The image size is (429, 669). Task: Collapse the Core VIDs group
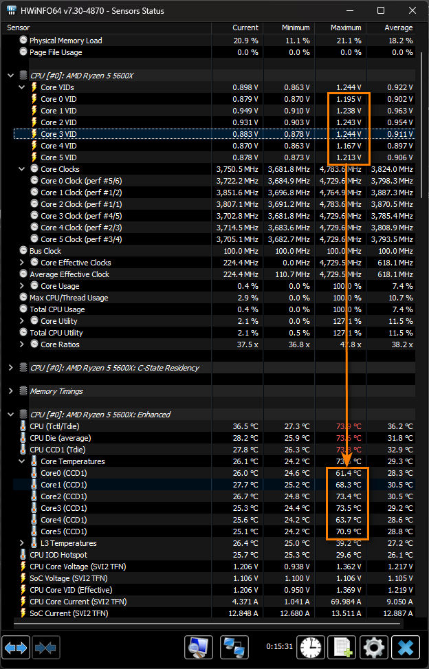tap(23, 87)
